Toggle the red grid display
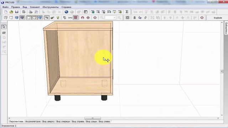This screenshot has width=228, height=128. pos(76,18)
